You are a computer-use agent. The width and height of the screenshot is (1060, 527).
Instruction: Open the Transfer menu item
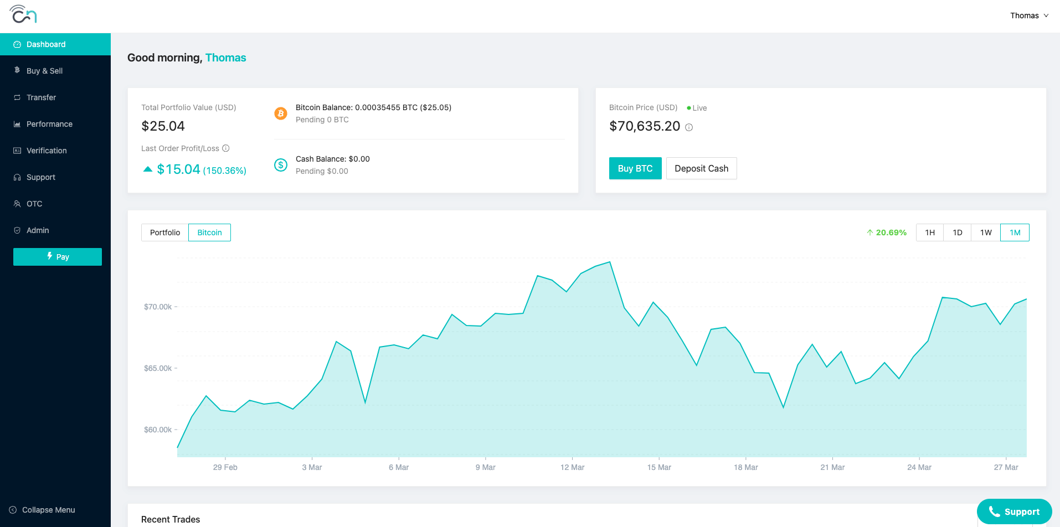point(41,97)
